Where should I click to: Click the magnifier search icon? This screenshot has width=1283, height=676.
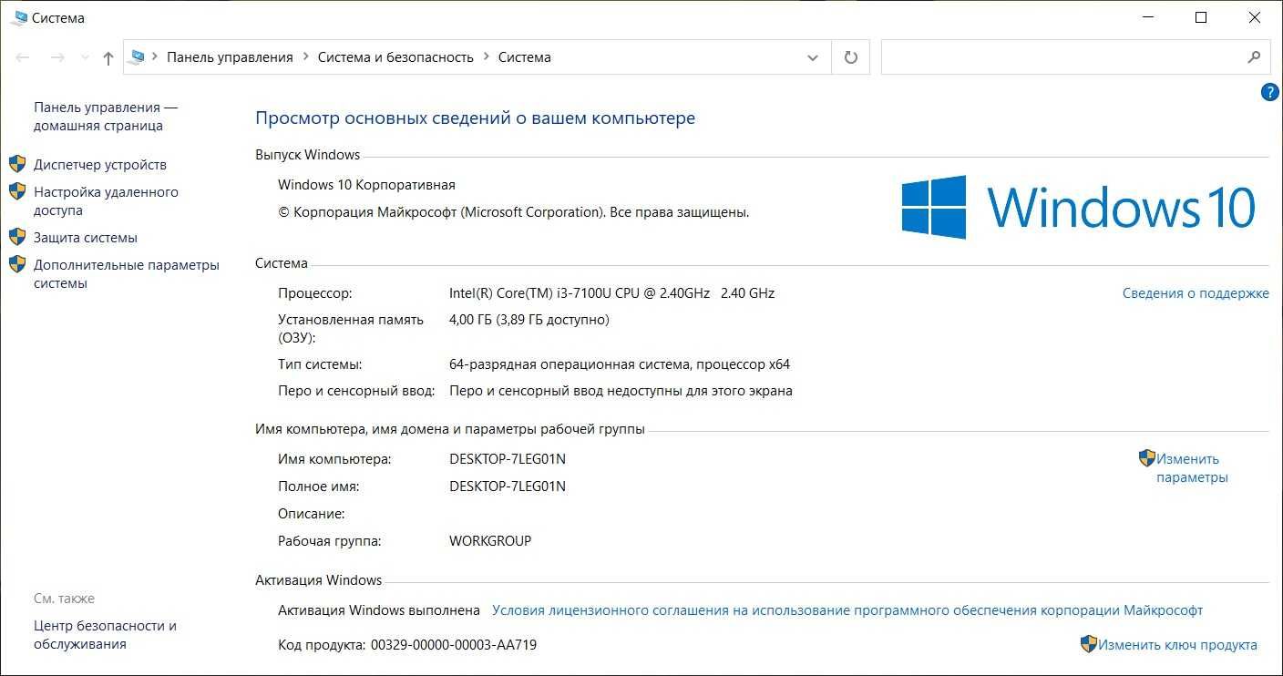click(1254, 57)
